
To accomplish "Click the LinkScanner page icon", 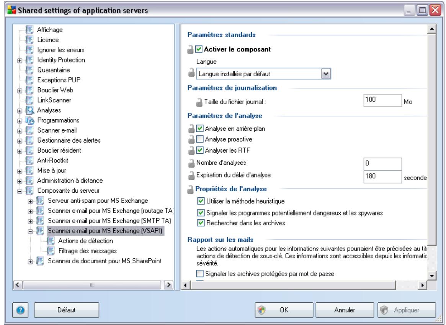I will pos(29,100).
